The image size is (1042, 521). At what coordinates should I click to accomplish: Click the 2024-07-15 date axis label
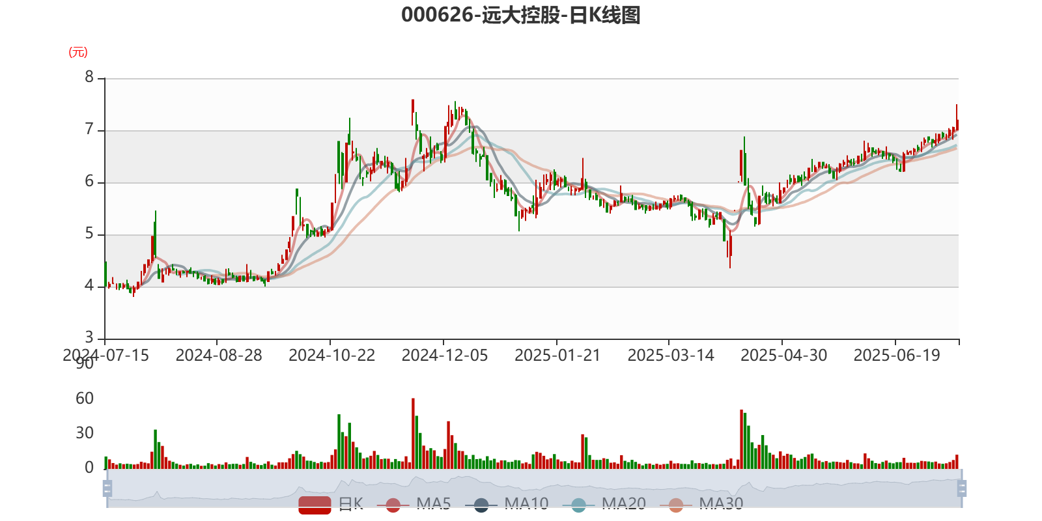coord(106,356)
